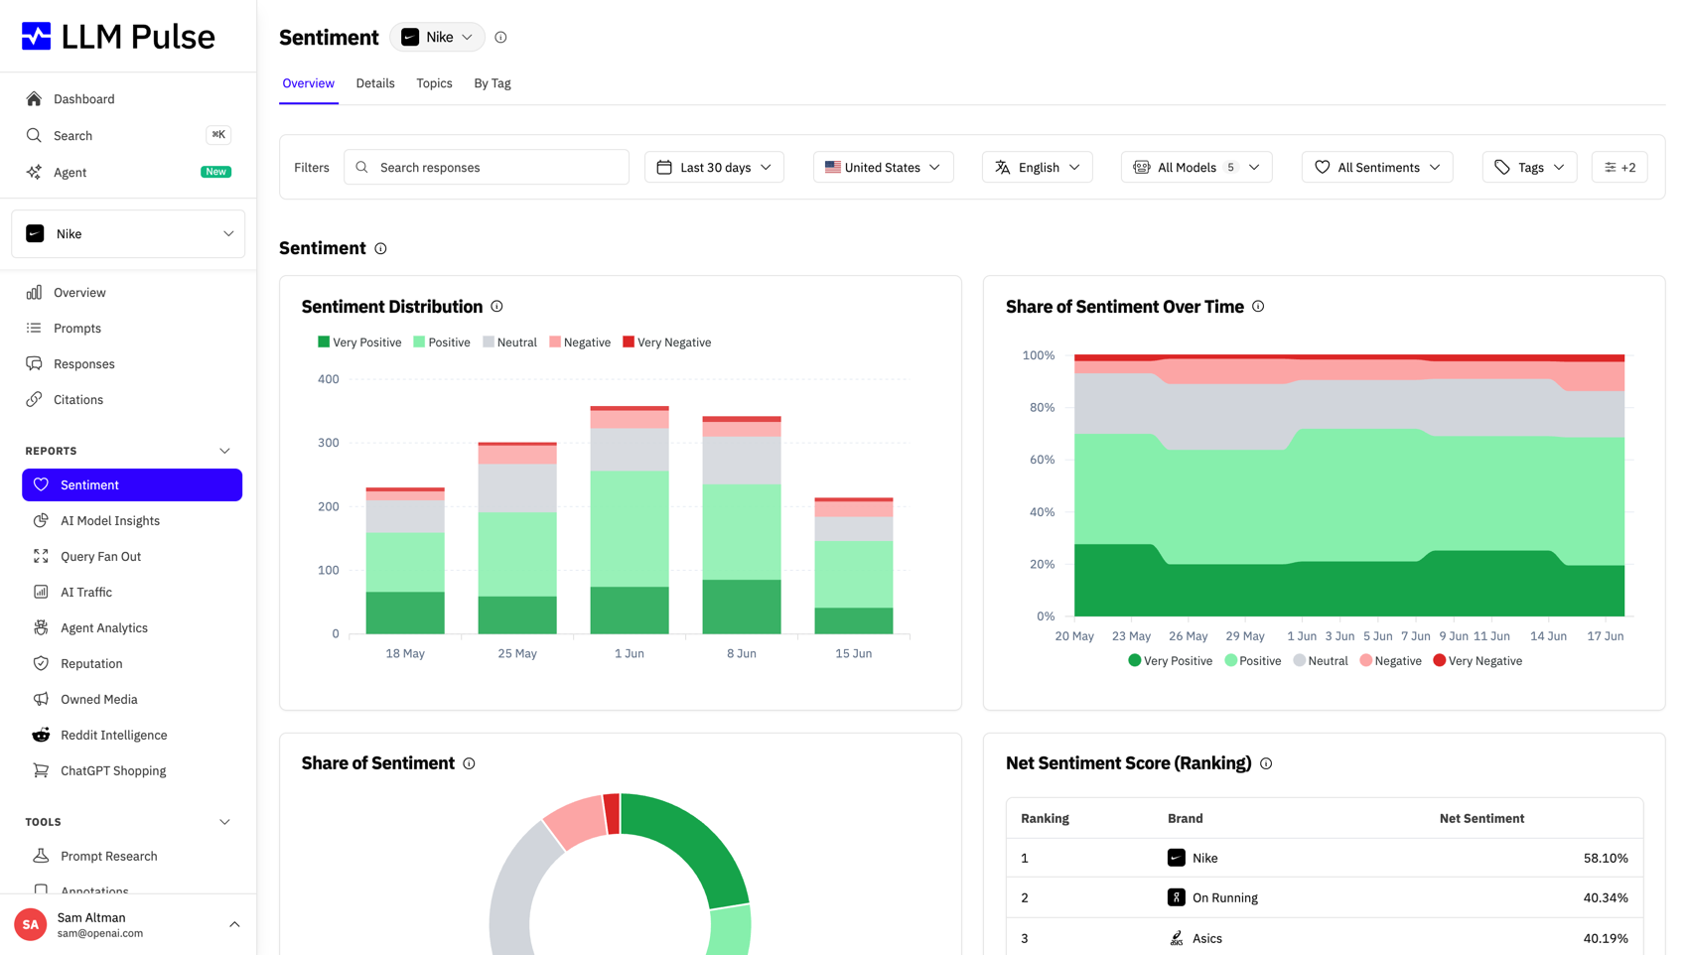Toggle Very Positive in Over Time chart legend
This screenshot has height=955, width=1688.
pyautogui.click(x=1171, y=661)
